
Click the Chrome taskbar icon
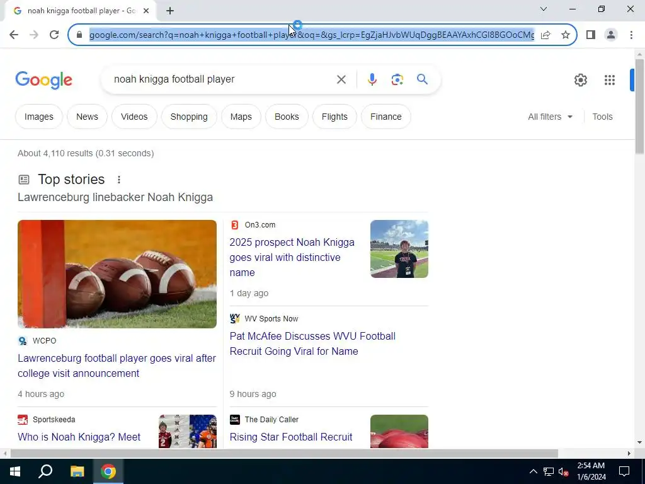coord(108,471)
